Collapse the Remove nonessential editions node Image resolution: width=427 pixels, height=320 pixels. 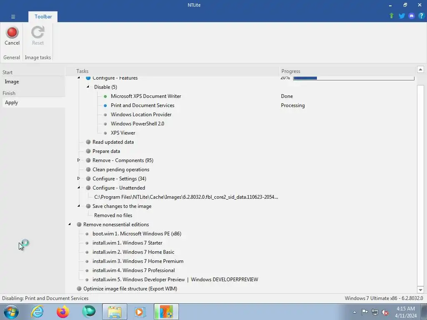click(70, 224)
